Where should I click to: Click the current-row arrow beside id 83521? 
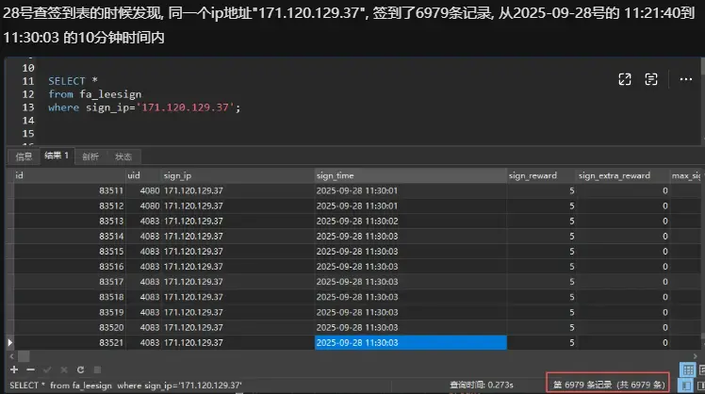click(x=9, y=343)
